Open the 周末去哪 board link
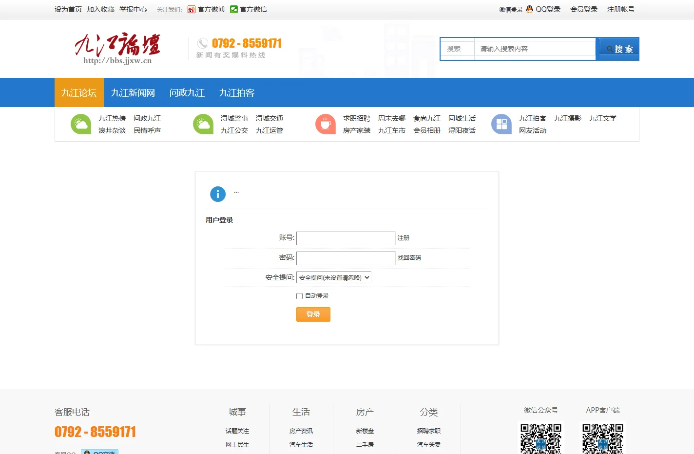Screen dimensions: 694x454 [392, 118]
